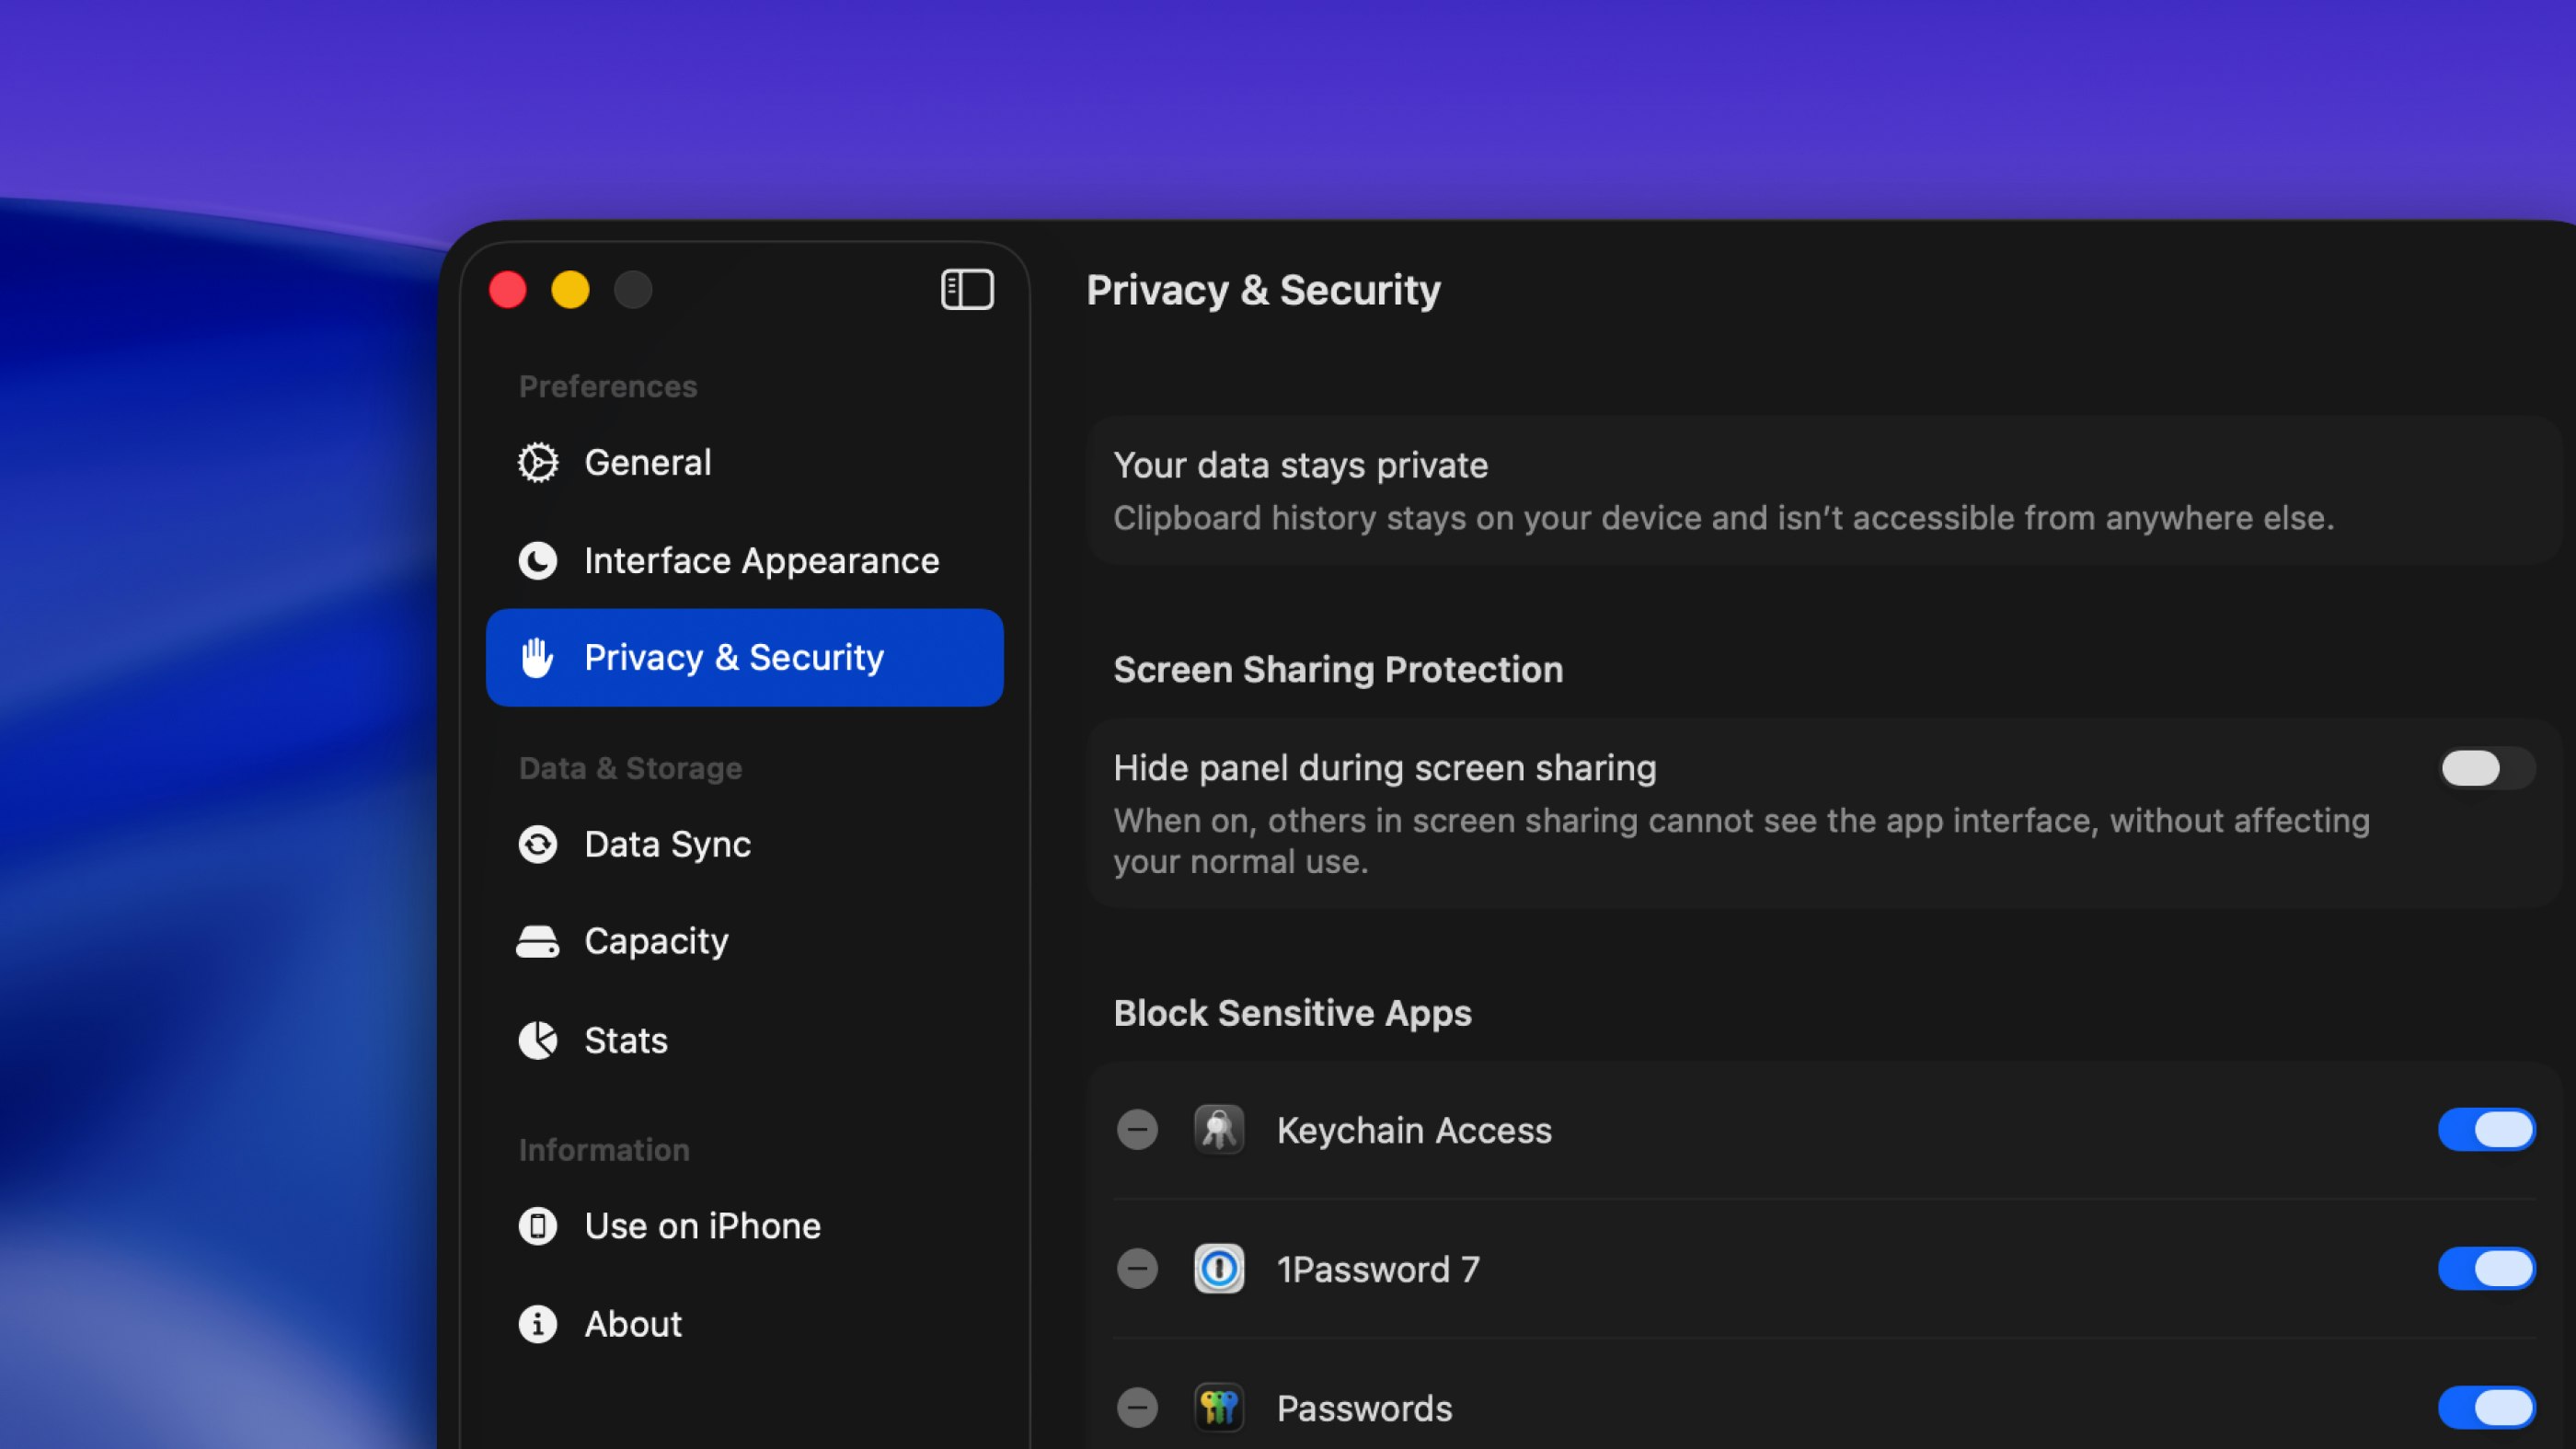This screenshot has width=2576, height=1449.
Task: Open Use on iPhone page
Action: click(x=744, y=1226)
